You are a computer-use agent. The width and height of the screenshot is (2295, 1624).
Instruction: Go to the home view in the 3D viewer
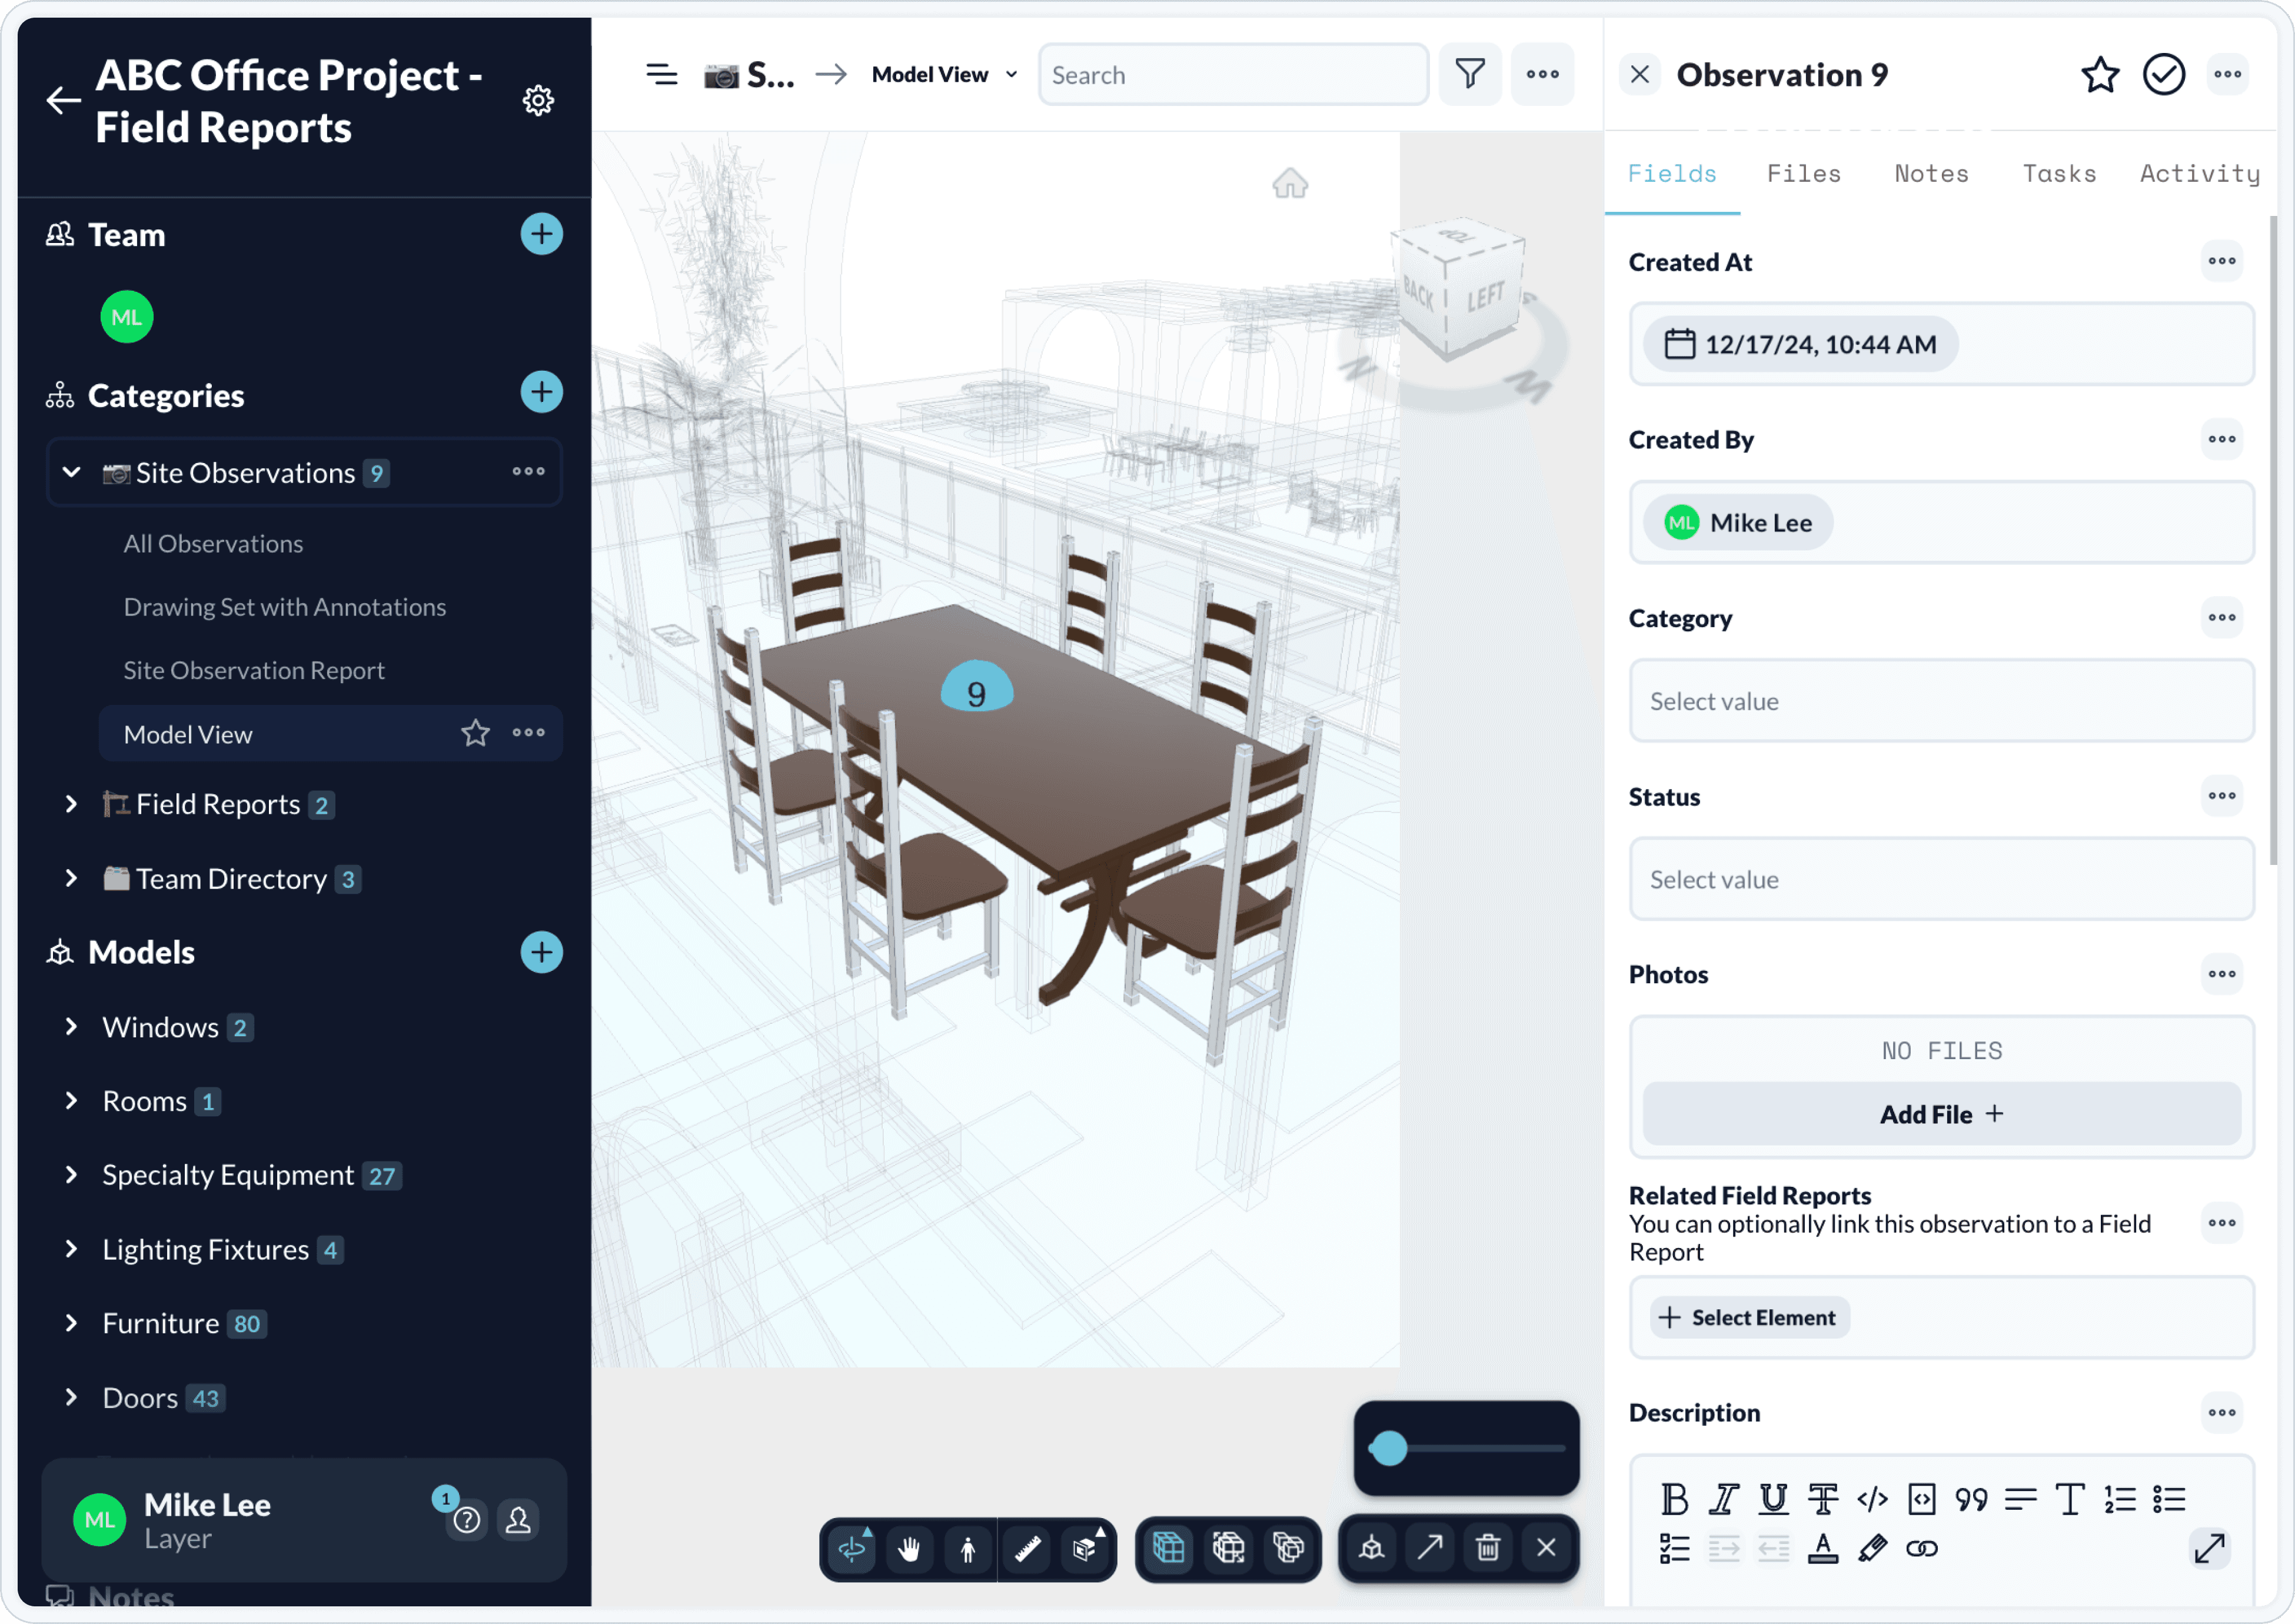click(1290, 183)
